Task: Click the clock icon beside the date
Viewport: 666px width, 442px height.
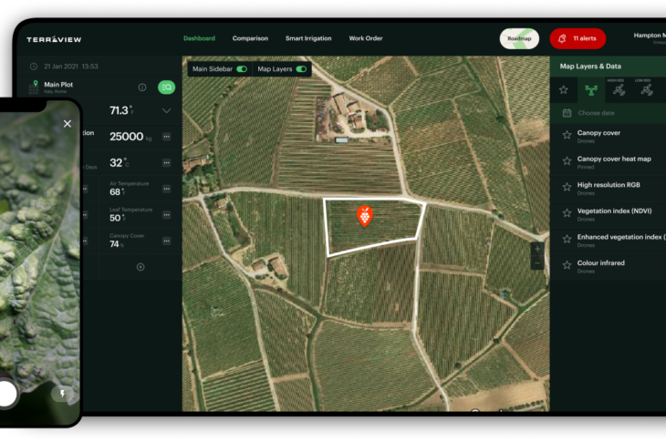Action: click(34, 67)
